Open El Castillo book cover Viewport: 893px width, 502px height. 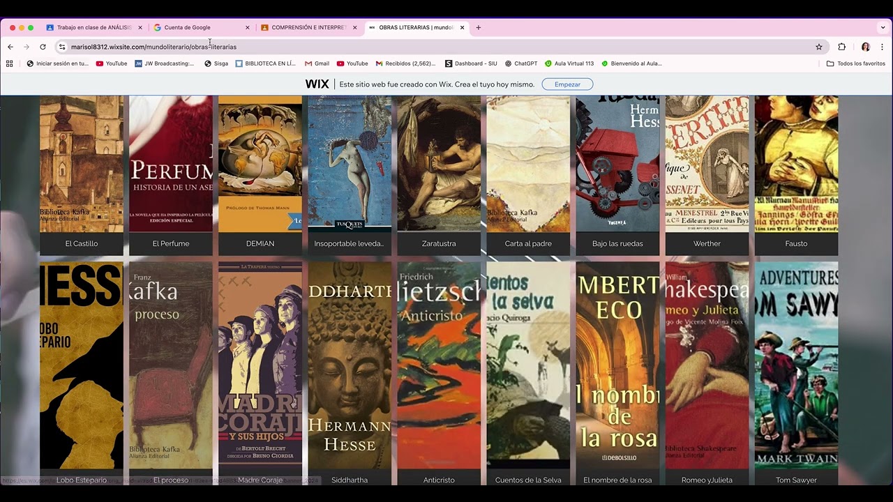click(82, 164)
